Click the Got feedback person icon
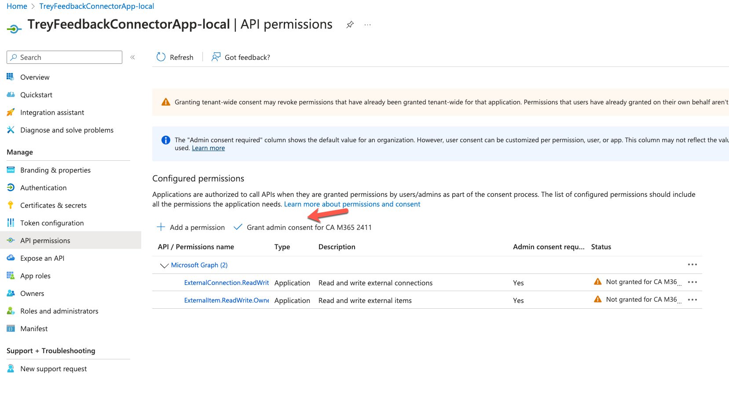This screenshot has height=399, width=729. tap(216, 57)
